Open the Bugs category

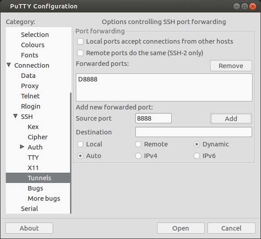coord(35,188)
